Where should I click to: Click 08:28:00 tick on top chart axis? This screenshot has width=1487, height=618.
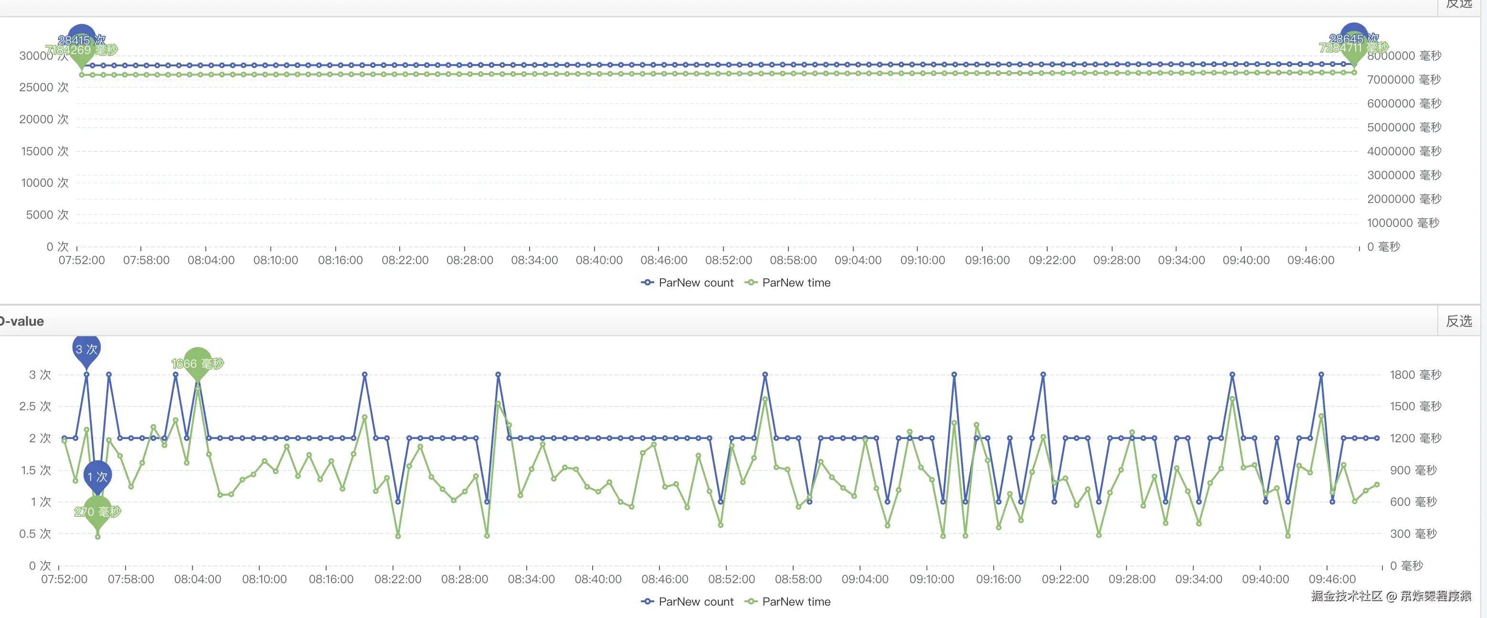[469, 260]
